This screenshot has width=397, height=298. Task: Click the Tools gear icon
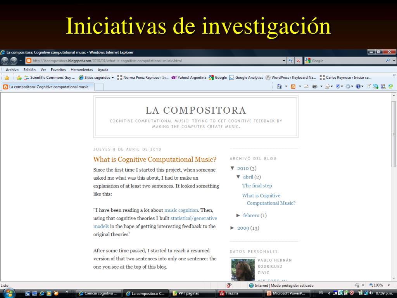(348, 87)
